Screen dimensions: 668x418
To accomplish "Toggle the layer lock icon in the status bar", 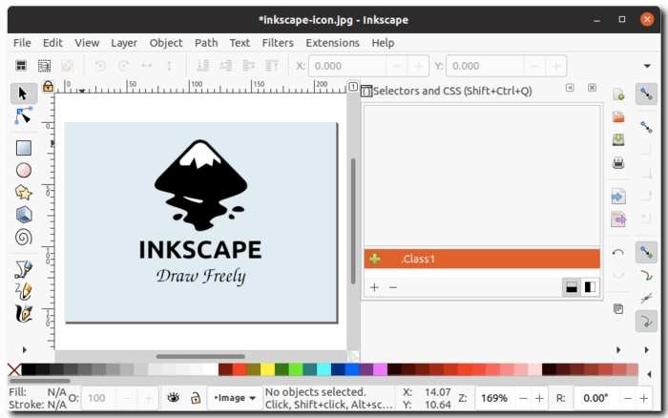I will [x=196, y=398].
